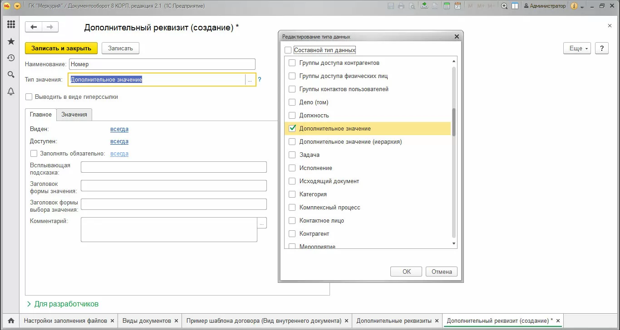Close the Редактирование типа данных dialog
620x330 pixels.
pos(457,36)
